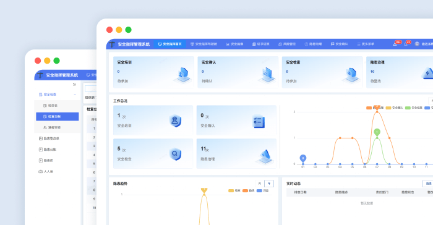Toggle the 安全确认 series in the work chart legend
The width and height of the screenshot is (433, 225).
click(395, 108)
